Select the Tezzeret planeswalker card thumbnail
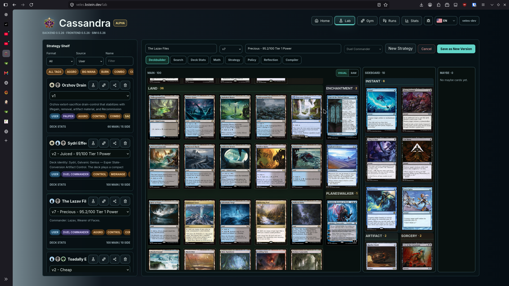The image size is (509, 286). [342, 222]
